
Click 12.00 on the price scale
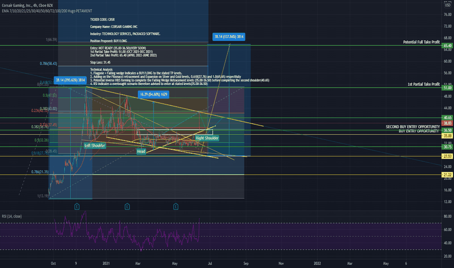click(x=448, y=202)
